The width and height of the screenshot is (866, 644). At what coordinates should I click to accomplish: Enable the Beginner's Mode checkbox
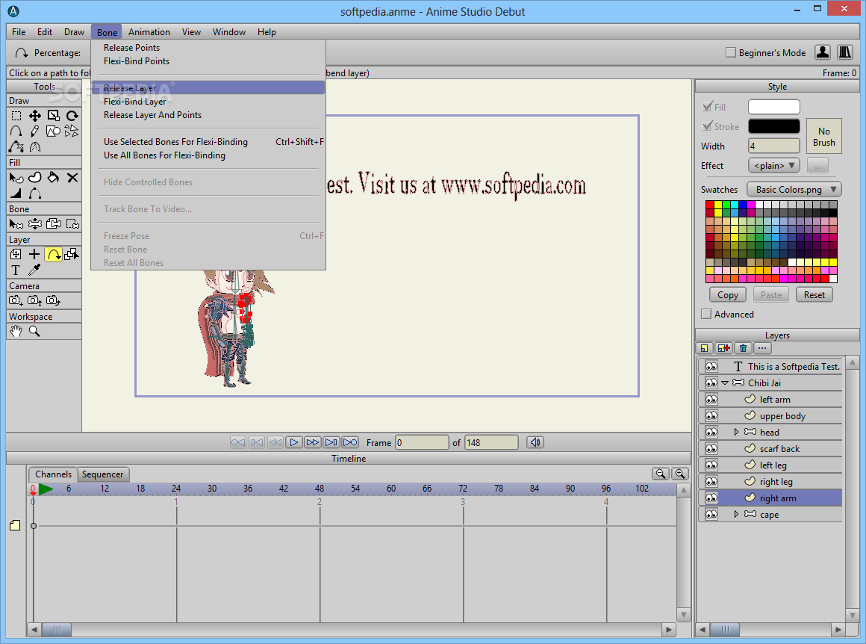pyautogui.click(x=731, y=52)
